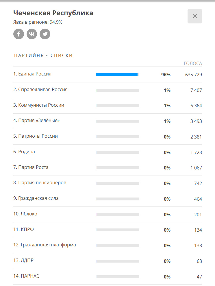The height and width of the screenshot is (286, 215).
Task: Click the ГОЛОСА column header
Action: click(x=193, y=64)
